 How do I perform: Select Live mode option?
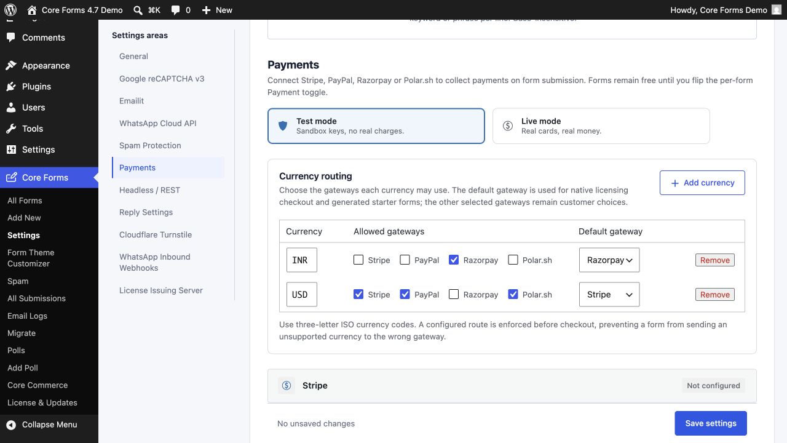601,126
